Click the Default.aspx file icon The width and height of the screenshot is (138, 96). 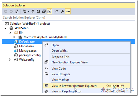point(16,42)
